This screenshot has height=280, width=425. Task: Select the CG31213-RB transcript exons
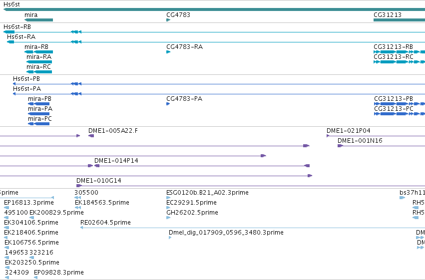click(399, 52)
